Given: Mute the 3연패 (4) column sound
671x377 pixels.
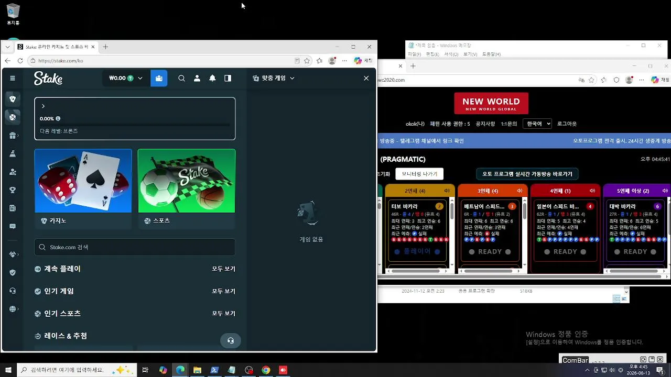Looking at the screenshot, I should click(x=520, y=191).
